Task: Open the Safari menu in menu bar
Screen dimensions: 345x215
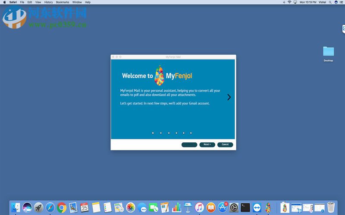Action: tap(13, 2)
